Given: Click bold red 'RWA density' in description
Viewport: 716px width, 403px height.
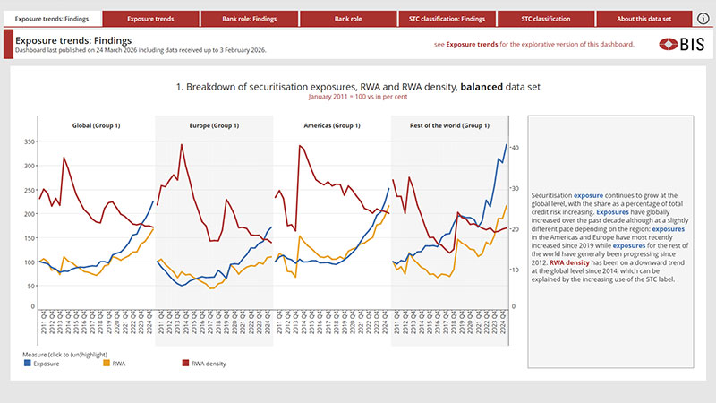Looking at the screenshot, I should click(x=569, y=262).
